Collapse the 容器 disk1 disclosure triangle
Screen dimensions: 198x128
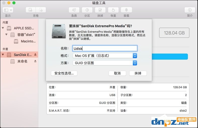(x=6, y=34)
